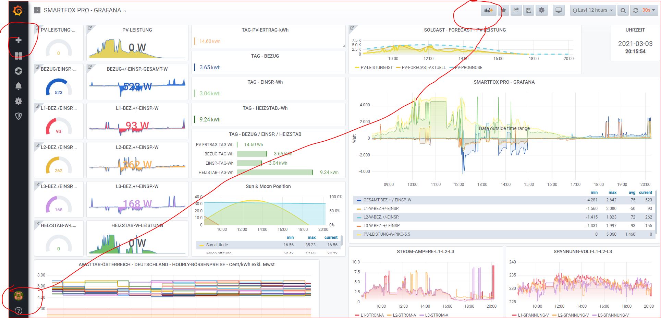661x318 pixels.
Task: Click the user avatar in sidebar
Action: point(18,295)
